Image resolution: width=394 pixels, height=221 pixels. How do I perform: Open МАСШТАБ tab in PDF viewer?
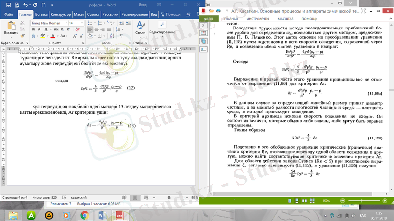(285, 19)
